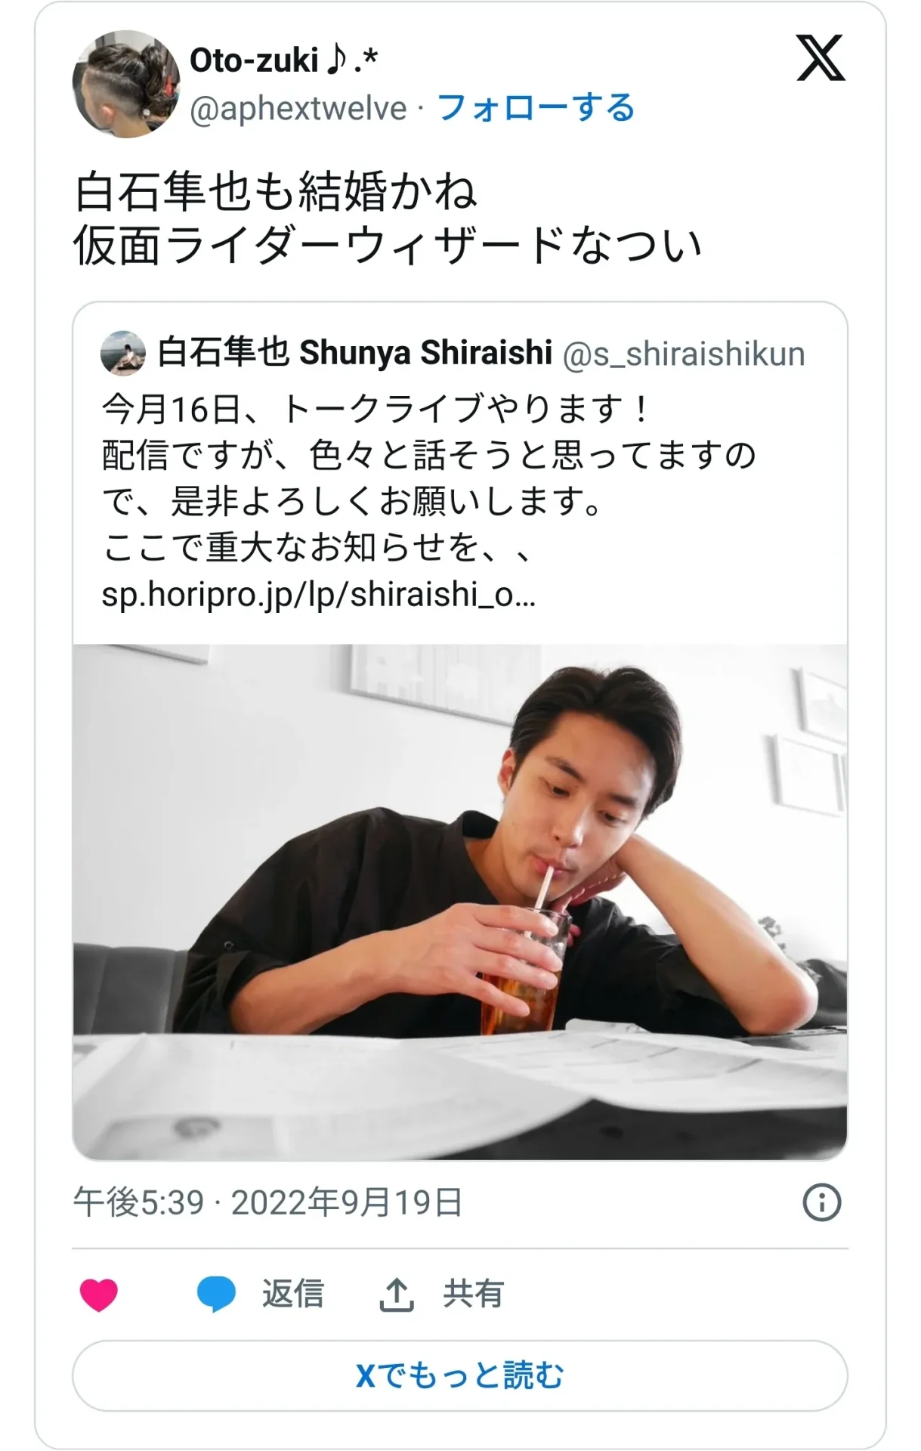921x1451 pixels.
Task: Click the Xでもっと読む button
Action: [460, 1375]
